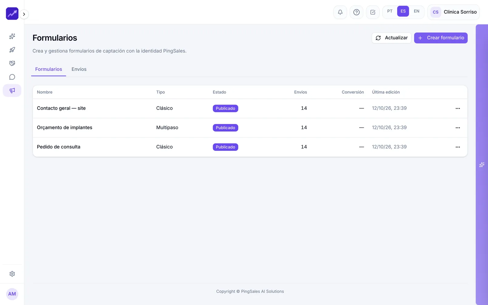Select the ES language option
The height and width of the screenshot is (305, 488).
(403, 11)
